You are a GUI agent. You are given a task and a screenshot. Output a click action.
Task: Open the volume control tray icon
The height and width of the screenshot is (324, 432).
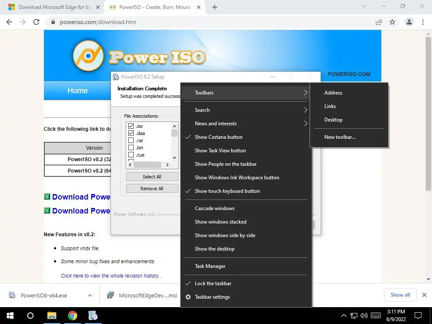click(x=364, y=316)
